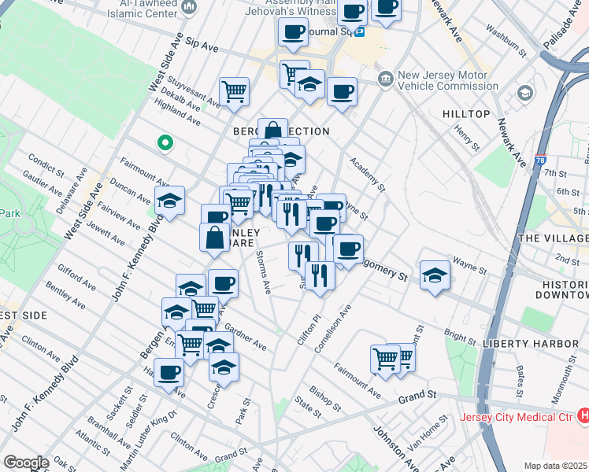589x472 pixels.
Task: Click the 'Bates St' street label
Action: click(520, 382)
